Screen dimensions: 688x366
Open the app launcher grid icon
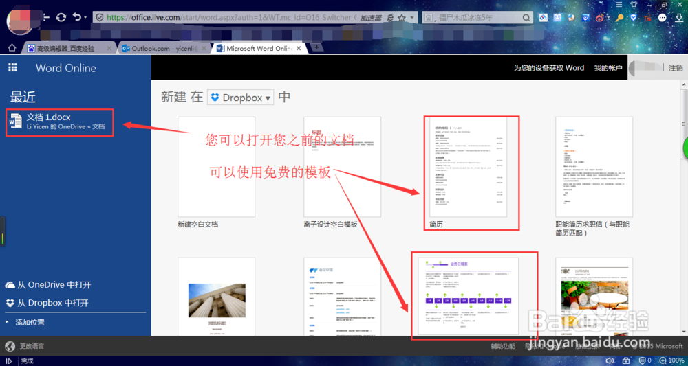point(12,67)
